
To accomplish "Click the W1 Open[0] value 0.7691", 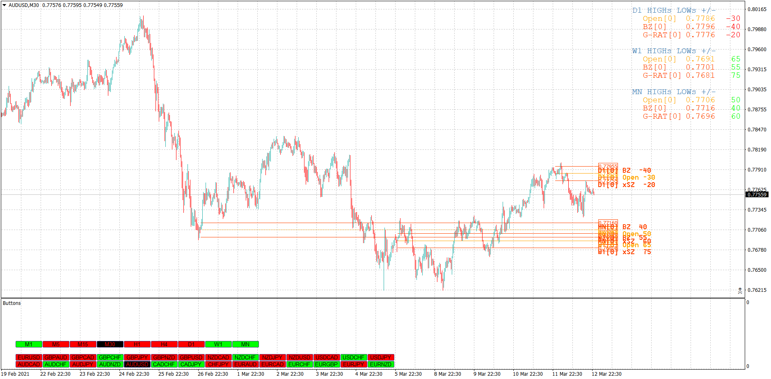I will click(700, 59).
